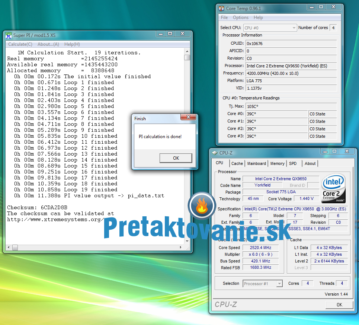Minimize the CPU-Z window
This screenshot has height=325, width=359.
[x=325, y=152]
